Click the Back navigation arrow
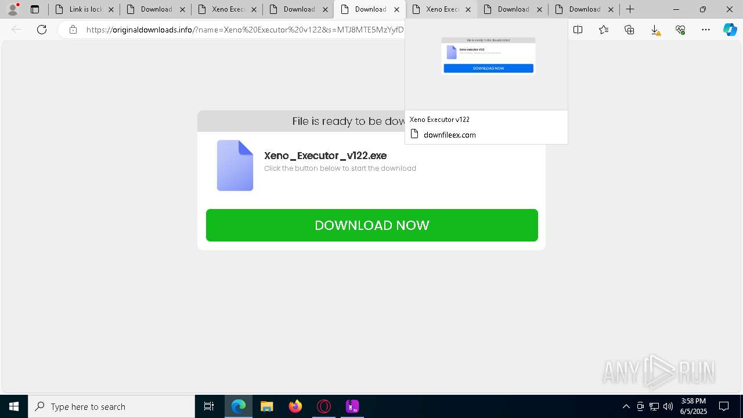Screen dimensions: 743x418 click(x=16, y=30)
